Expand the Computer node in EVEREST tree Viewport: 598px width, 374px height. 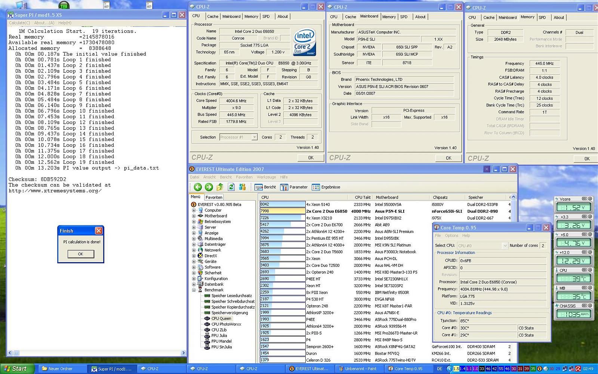[194, 210]
